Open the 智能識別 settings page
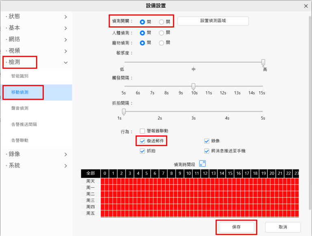 pos(20,76)
